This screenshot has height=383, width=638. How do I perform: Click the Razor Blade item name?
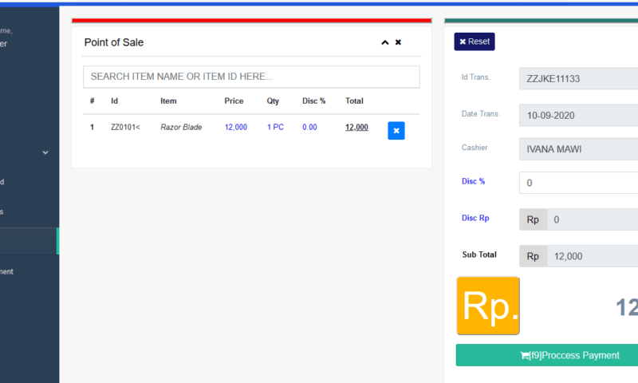[x=181, y=127]
